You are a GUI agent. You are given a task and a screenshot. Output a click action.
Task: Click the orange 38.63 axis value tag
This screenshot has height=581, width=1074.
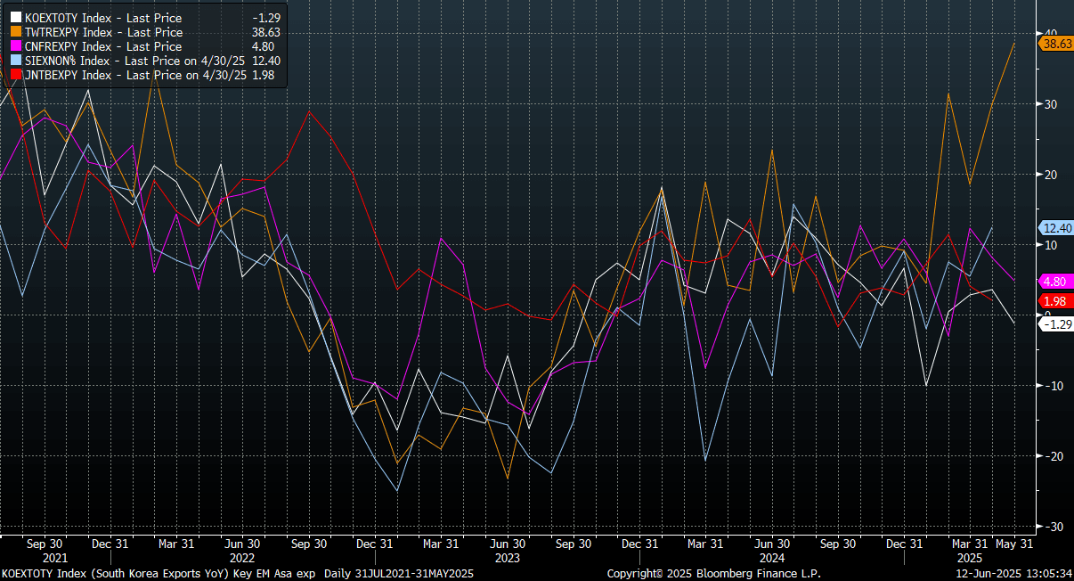pyautogui.click(x=1056, y=43)
